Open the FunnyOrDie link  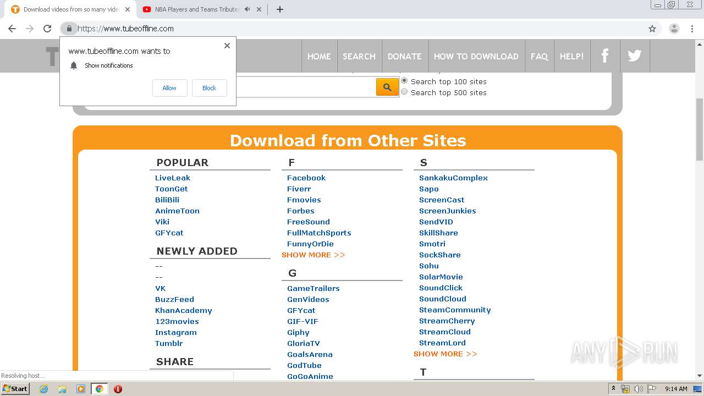[x=310, y=244]
